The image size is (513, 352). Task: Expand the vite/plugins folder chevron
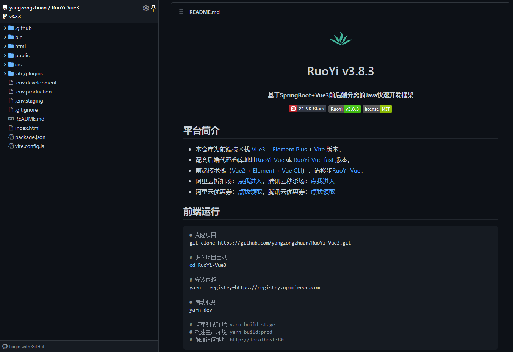click(x=5, y=73)
